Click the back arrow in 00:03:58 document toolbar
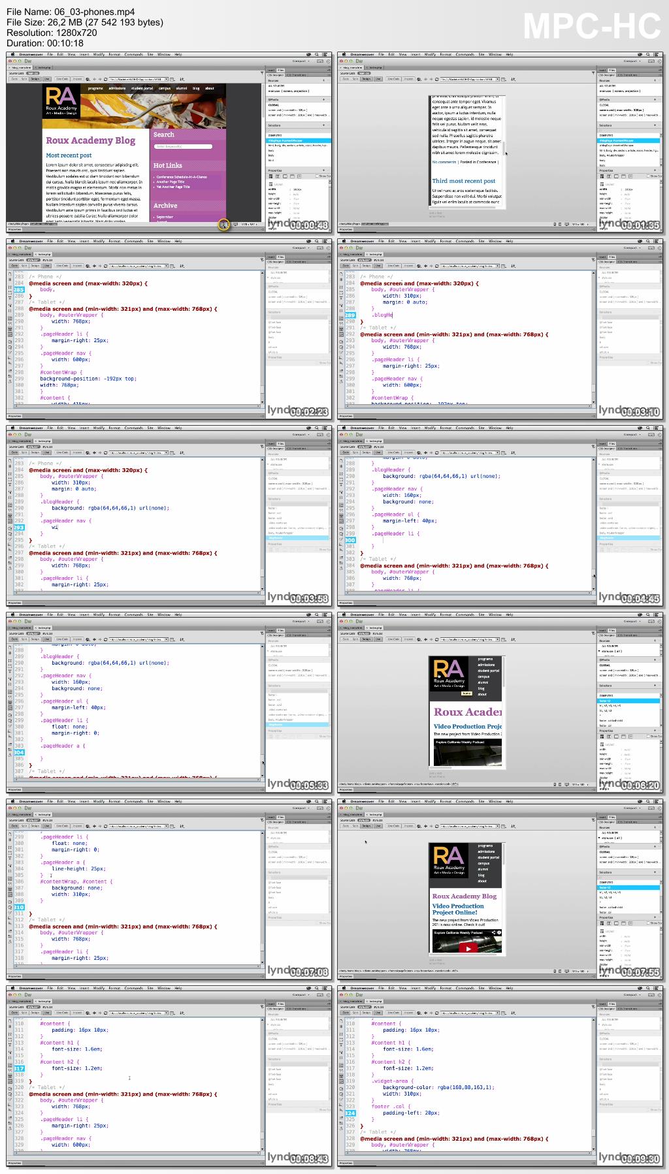Viewport: 669px width, 1174px height. [93, 452]
